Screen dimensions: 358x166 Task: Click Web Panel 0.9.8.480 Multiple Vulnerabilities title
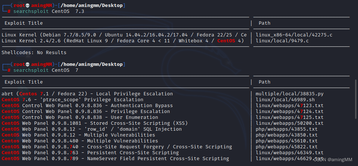point(80,141)
